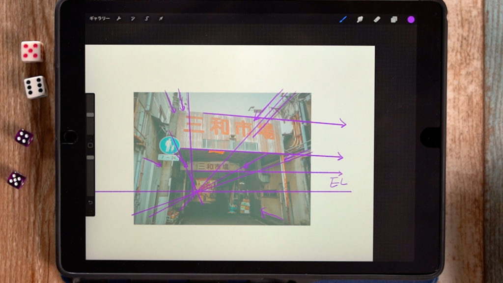The height and width of the screenshot is (283, 503).
Task: Select the Smudge tool
Action: click(360, 19)
